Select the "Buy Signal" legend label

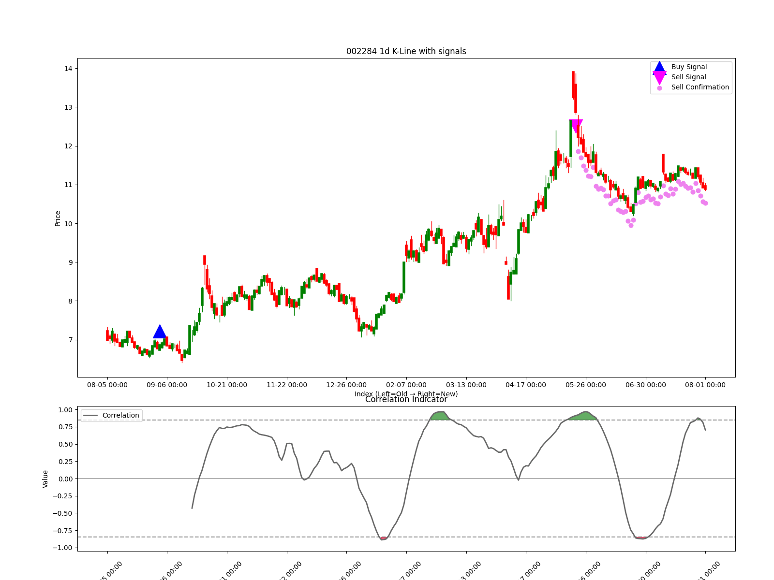[689, 67]
